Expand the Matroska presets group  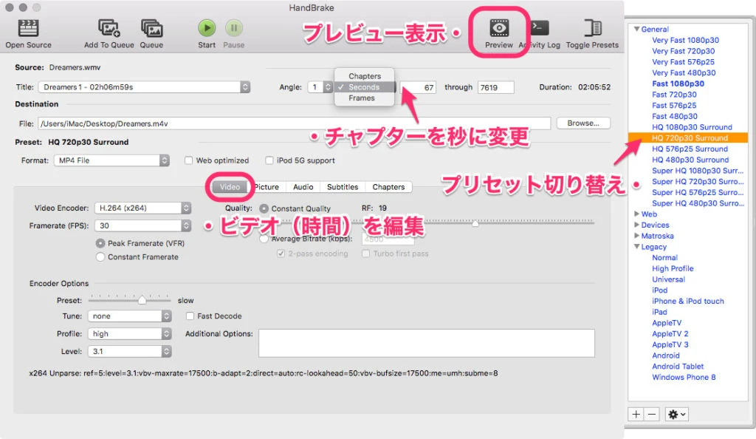pyautogui.click(x=636, y=236)
